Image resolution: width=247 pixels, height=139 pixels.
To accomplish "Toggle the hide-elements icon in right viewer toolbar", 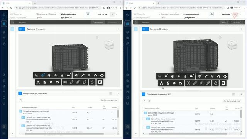I will click(x=223, y=83).
